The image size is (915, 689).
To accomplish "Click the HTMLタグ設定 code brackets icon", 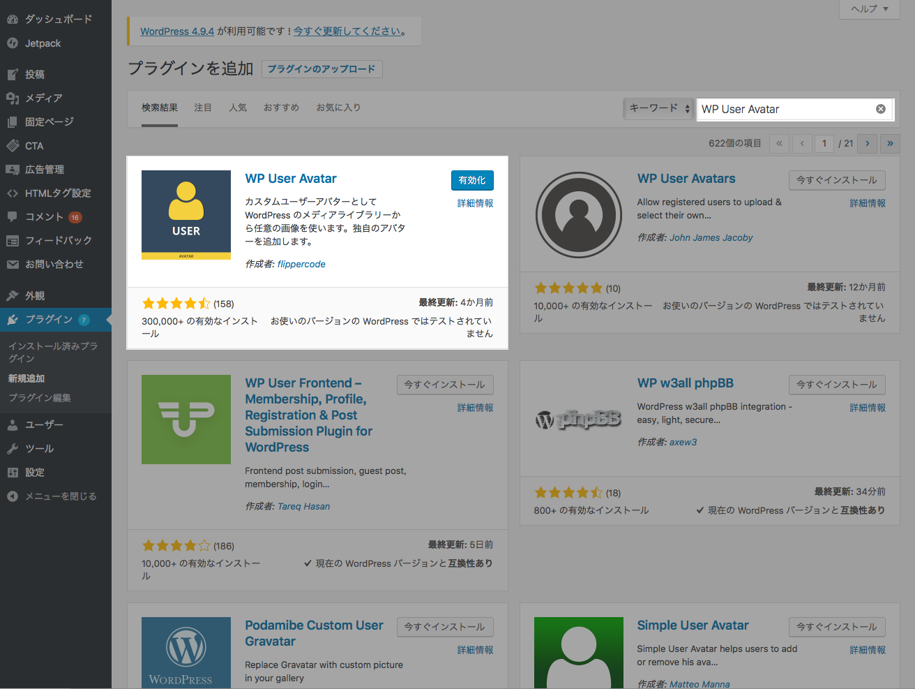I will point(13,193).
